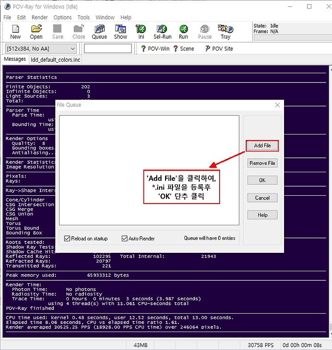332x350 pixels.
Task: Click Help button in File Queue
Action: tap(262, 215)
